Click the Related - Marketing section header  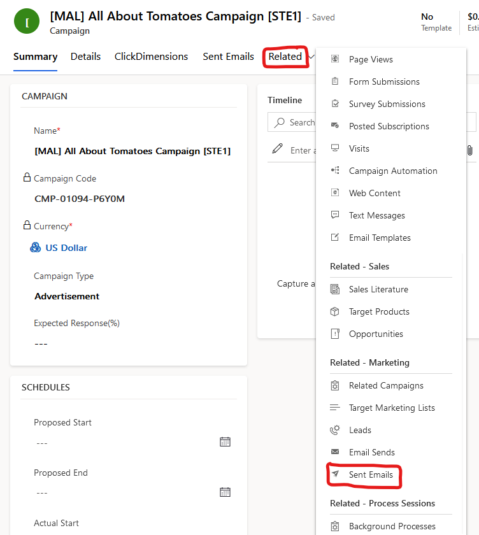coord(369,362)
